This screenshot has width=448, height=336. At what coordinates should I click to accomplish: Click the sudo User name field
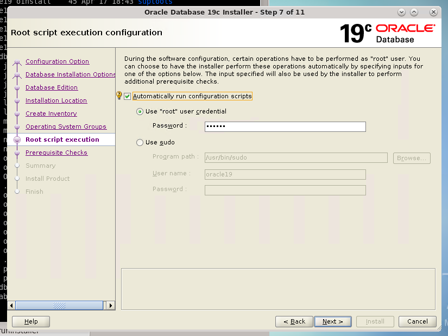[x=285, y=174]
